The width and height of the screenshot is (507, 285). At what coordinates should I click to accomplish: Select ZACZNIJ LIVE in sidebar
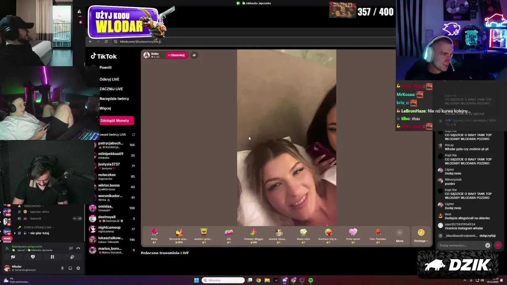click(x=111, y=89)
